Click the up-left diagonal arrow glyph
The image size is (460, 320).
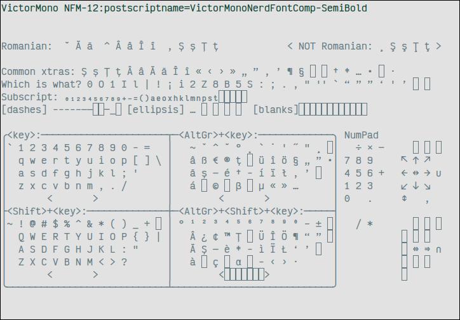[x=404, y=160]
